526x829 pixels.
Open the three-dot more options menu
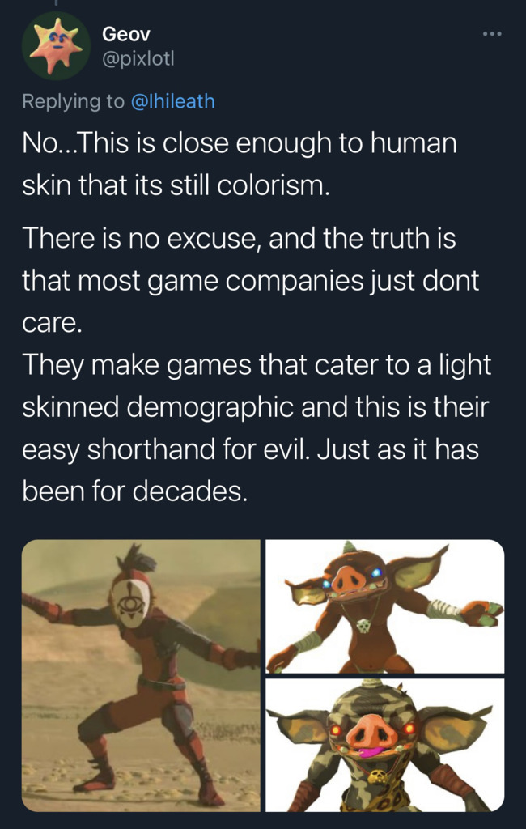pyautogui.click(x=492, y=34)
